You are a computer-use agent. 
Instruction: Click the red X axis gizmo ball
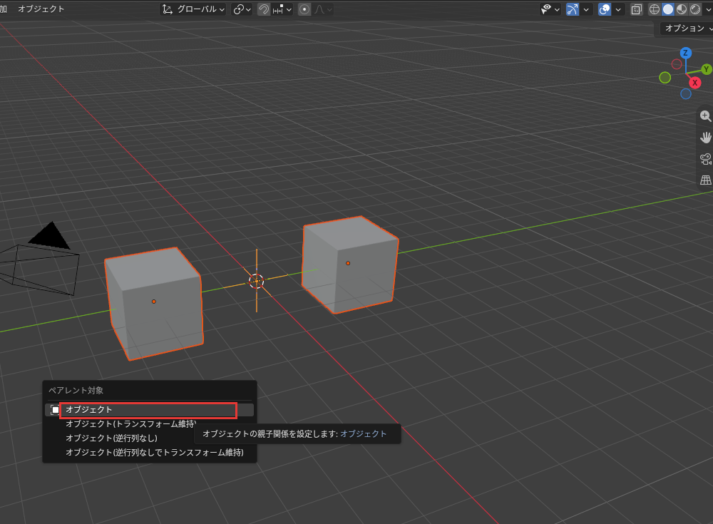(x=694, y=83)
